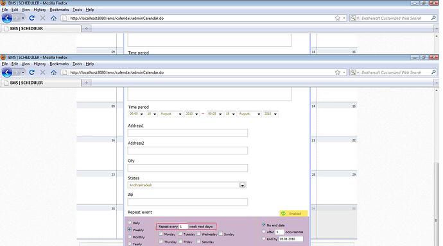
Task: Select EMS | SCHEDULER tab in back window
Action: pos(41,28)
